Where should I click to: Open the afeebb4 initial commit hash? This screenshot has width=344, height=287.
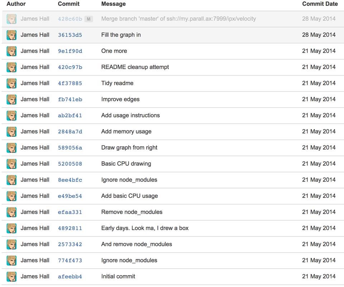[x=70, y=277]
